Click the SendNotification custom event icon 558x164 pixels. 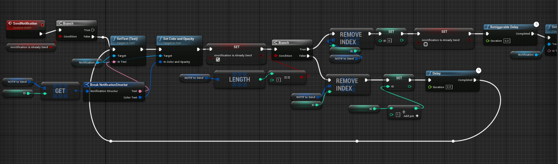click(x=10, y=24)
